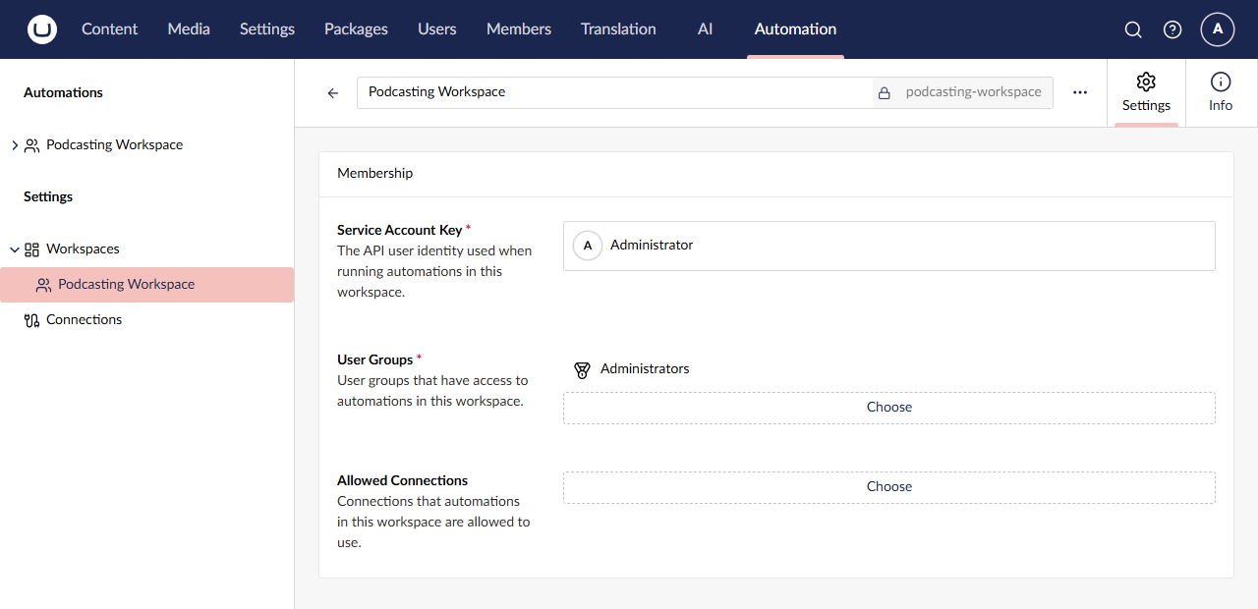The image size is (1258, 609).
Task: Switch to the Users section
Action: pos(436,29)
